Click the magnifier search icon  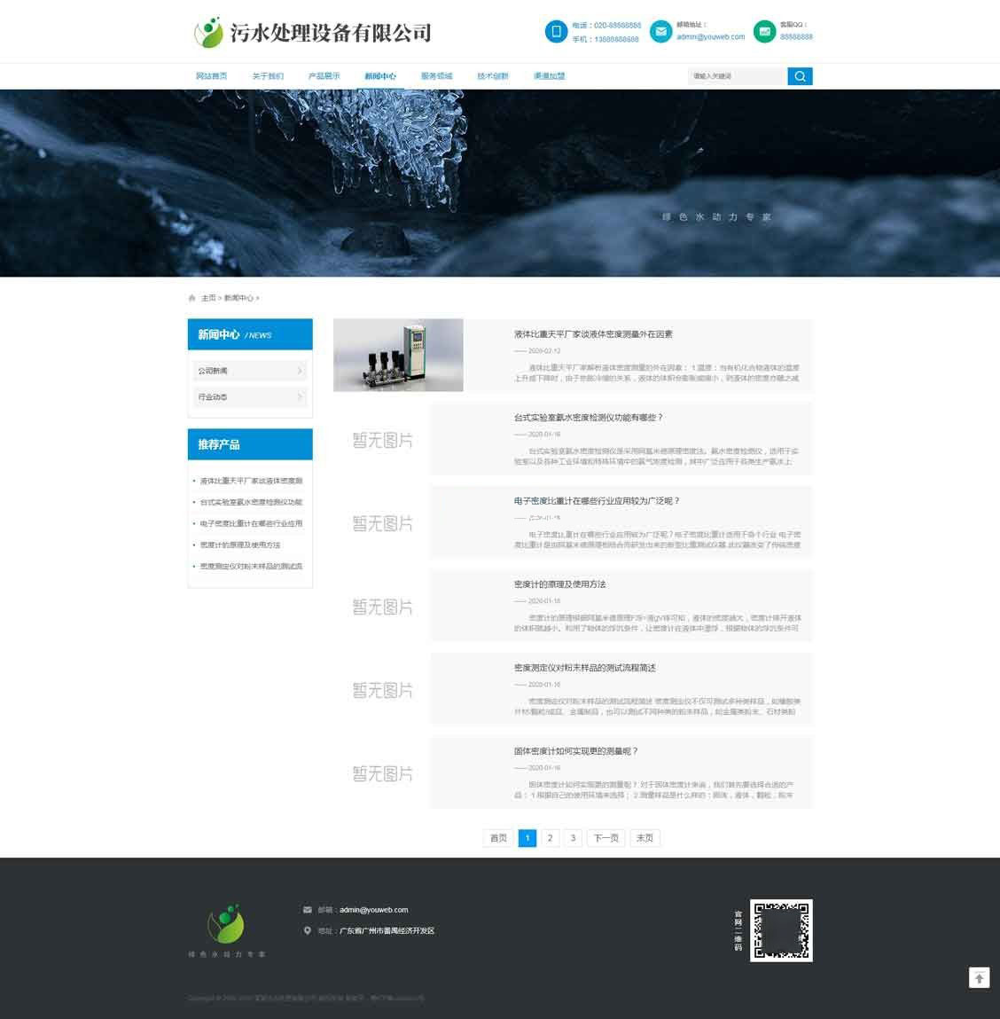[x=799, y=76]
